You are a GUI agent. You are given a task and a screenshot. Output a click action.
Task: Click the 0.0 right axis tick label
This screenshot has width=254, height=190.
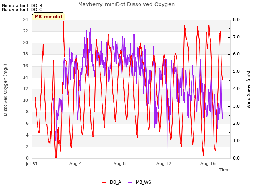click(236, 158)
